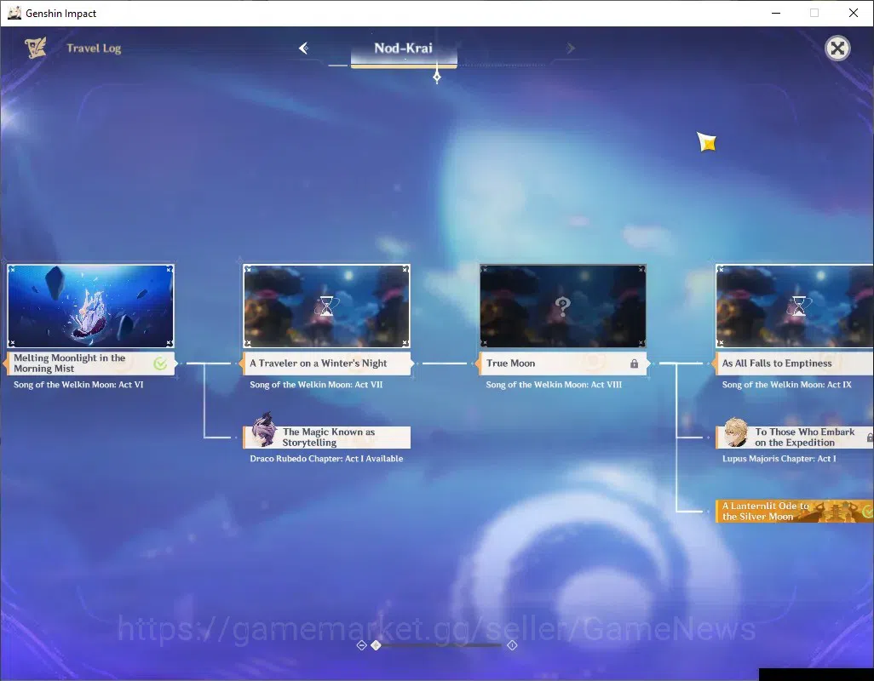This screenshot has height=681, width=874.
Task: Click Durin portrait on Magic Known as Storytelling
Action: (x=264, y=430)
